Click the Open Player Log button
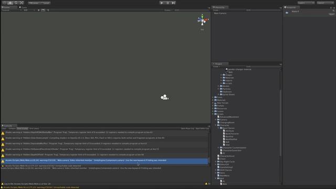Image resolution: width=336 pixels, height=189 pixels. click(x=187, y=129)
